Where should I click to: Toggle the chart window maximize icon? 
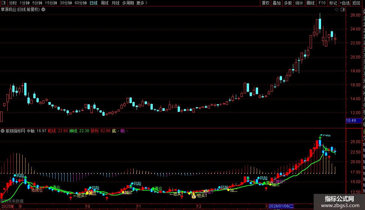343,10
